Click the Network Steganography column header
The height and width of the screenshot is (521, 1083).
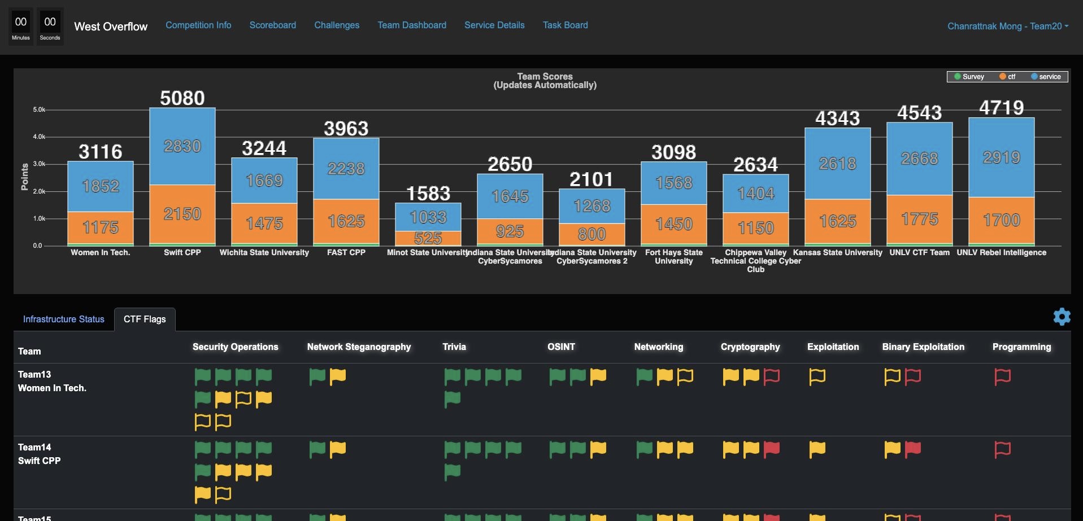click(x=359, y=347)
